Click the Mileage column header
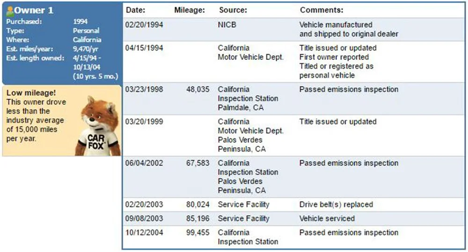The height and width of the screenshot is (252, 468). click(190, 10)
